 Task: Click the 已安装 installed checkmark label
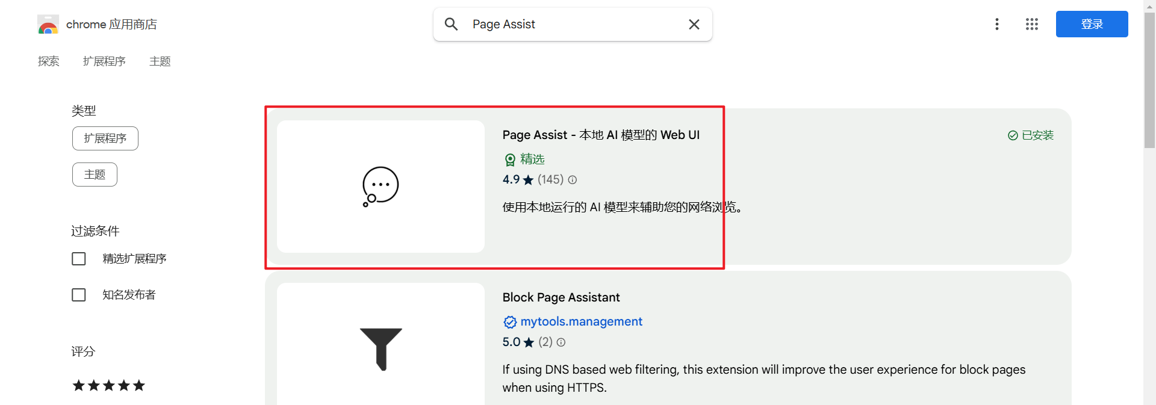click(1031, 135)
